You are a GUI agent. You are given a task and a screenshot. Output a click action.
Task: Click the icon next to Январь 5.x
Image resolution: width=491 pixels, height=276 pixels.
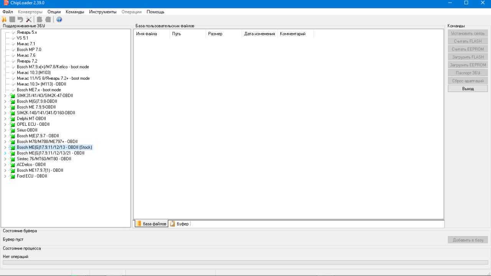point(13,33)
